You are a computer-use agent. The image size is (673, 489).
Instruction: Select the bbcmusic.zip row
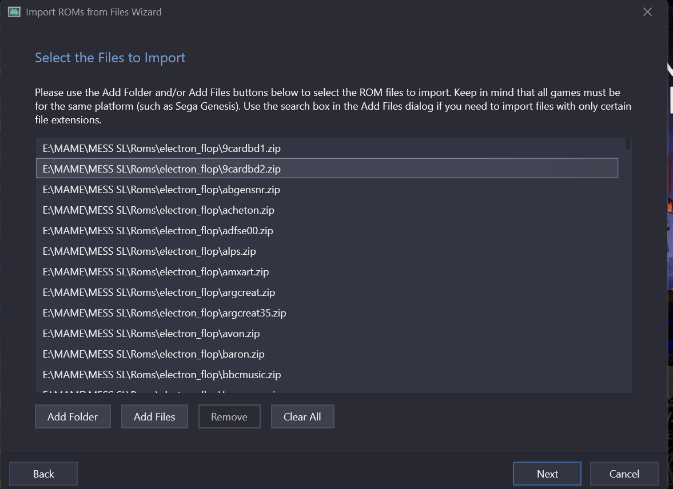coord(162,375)
